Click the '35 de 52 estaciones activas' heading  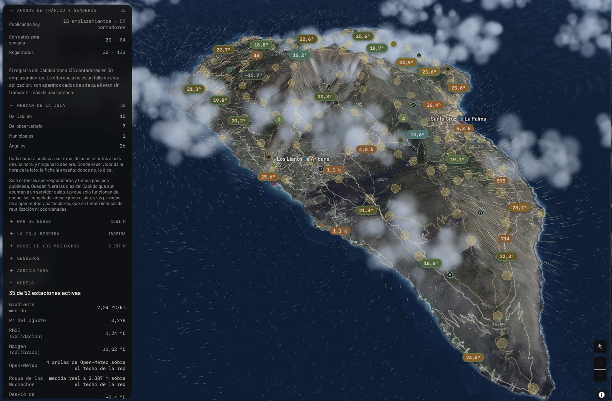click(45, 293)
